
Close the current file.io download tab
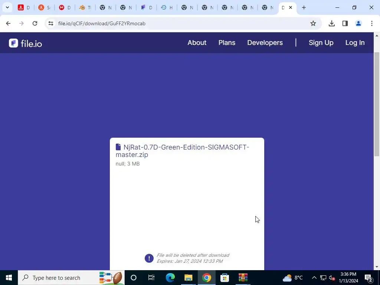tap(290, 7)
